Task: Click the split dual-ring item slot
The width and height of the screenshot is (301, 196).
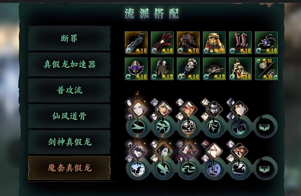Action: [x=266, y=69]
